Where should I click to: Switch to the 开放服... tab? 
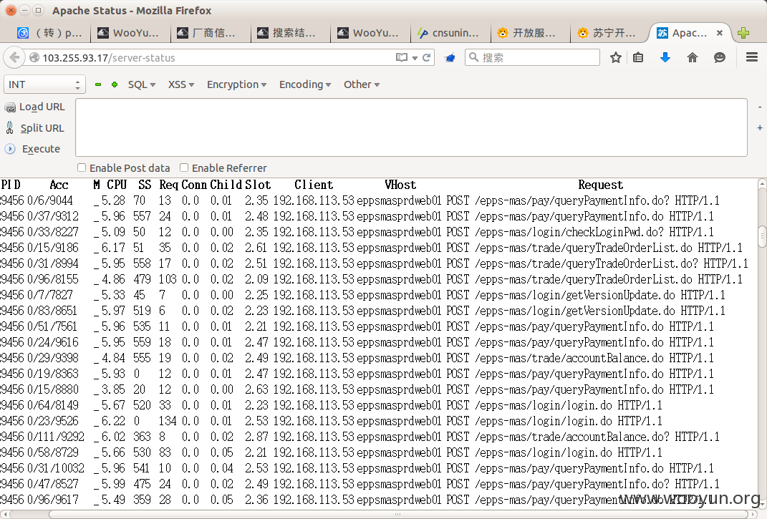pyautogui.click(x=531, y=33)
